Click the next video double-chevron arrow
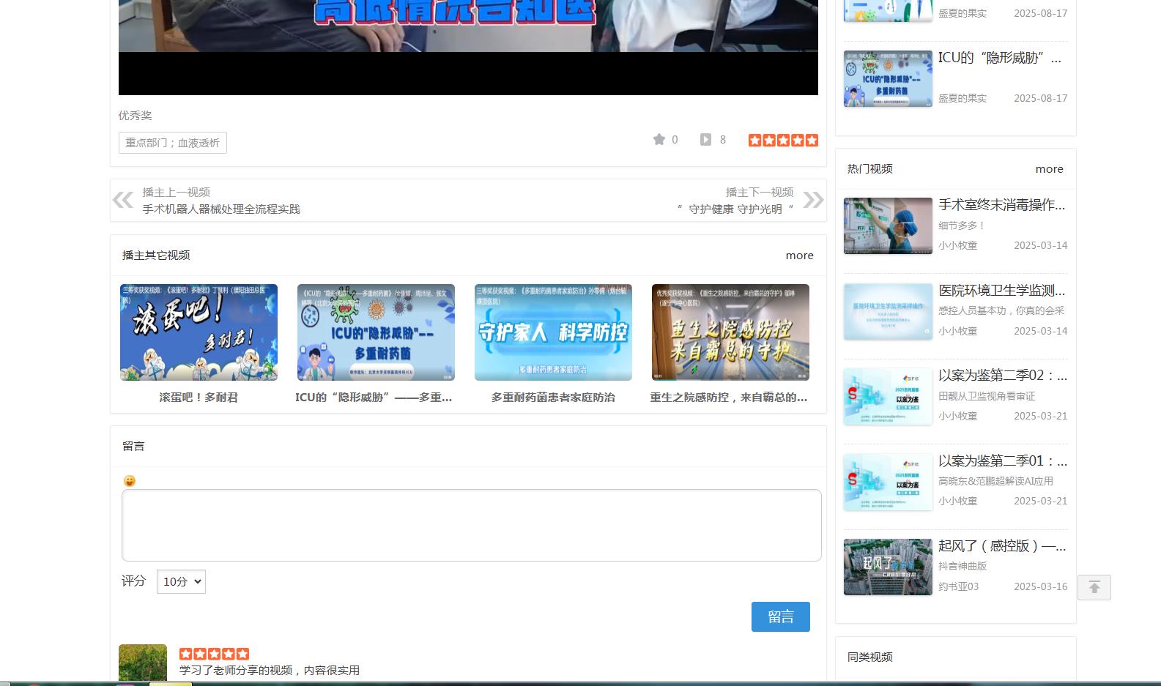The height and width of the screenshot is (686, 1161). coord(813,200)
